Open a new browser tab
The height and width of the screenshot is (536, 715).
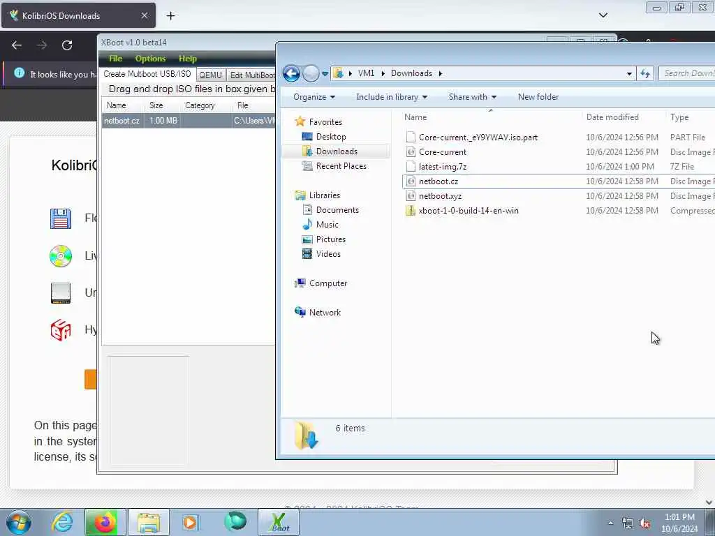(x=170, y=16)
